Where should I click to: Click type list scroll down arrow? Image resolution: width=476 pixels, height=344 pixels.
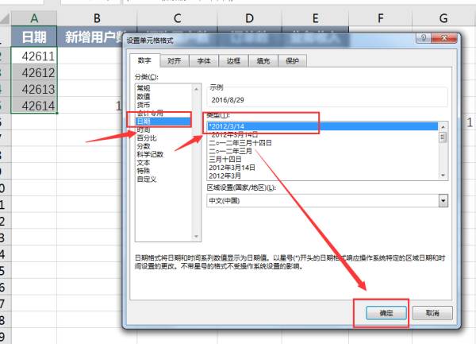tap(443, 175)
